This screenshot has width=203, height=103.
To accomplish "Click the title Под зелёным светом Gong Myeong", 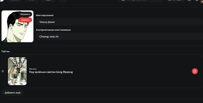I will 51,72.
